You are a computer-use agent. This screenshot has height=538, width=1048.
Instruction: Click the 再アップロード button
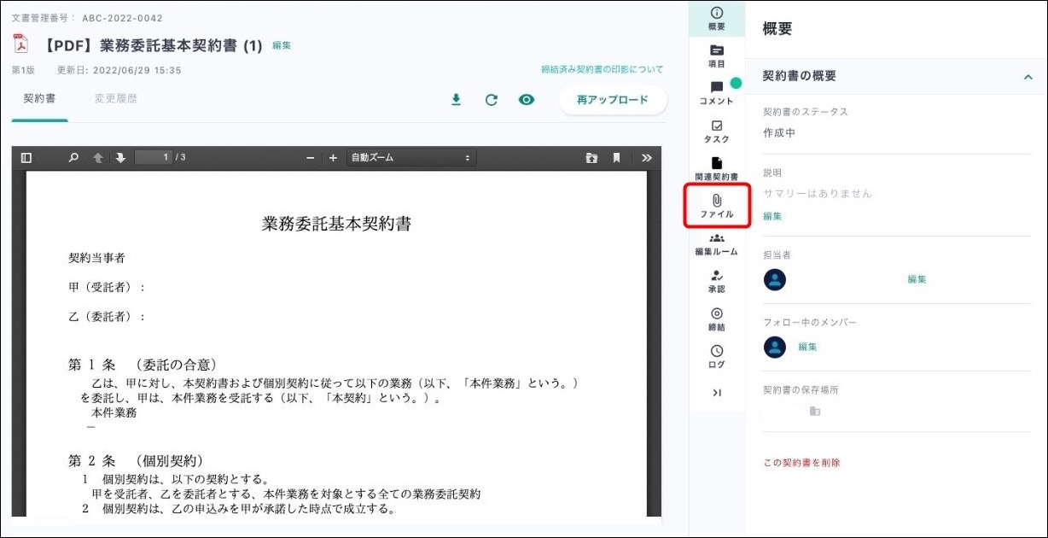click(x=612, y=100)
